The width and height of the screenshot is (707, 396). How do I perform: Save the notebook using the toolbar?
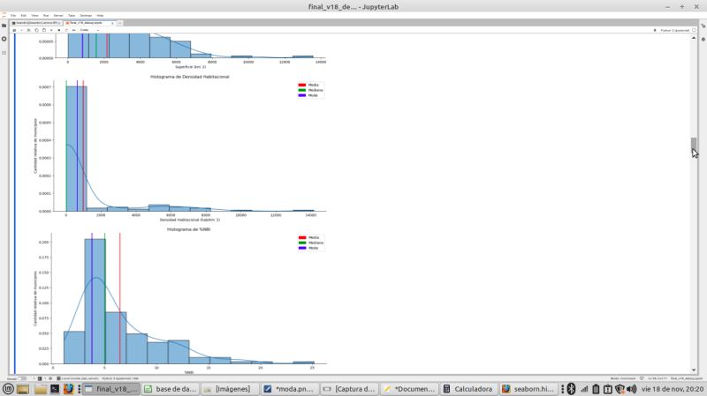pyautogui.click(x=14, y=30)
